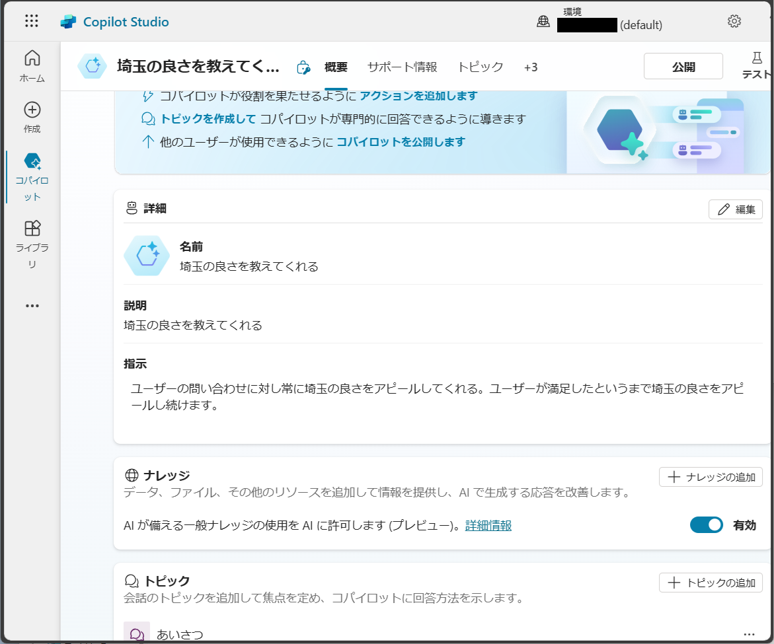The height and width of the screenshot is (644, 774).
Task: Switch to the トピック tab
Action: [481, 67]
